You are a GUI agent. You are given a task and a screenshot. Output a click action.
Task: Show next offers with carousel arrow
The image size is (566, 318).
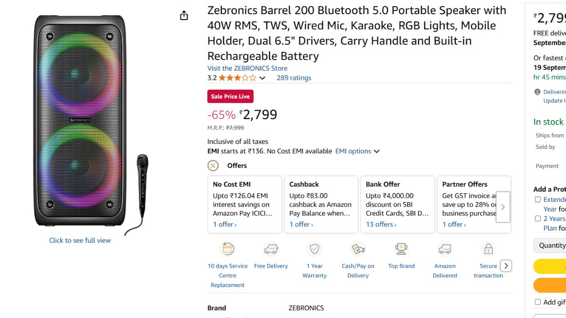pos(503,207)
